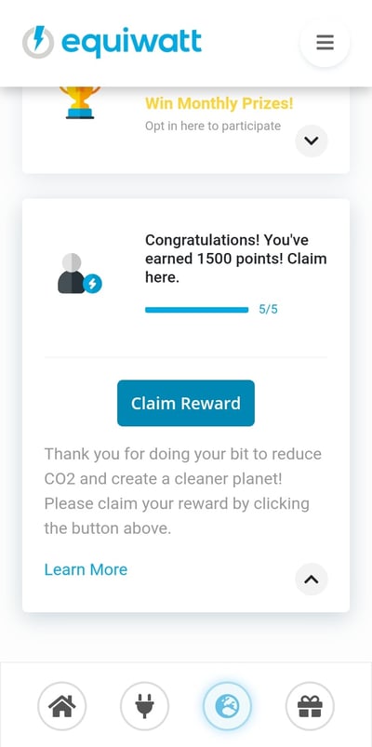Collapse the Claim Reward card chevron
This screenshot has height=747, width=372.
click(312, 580)
